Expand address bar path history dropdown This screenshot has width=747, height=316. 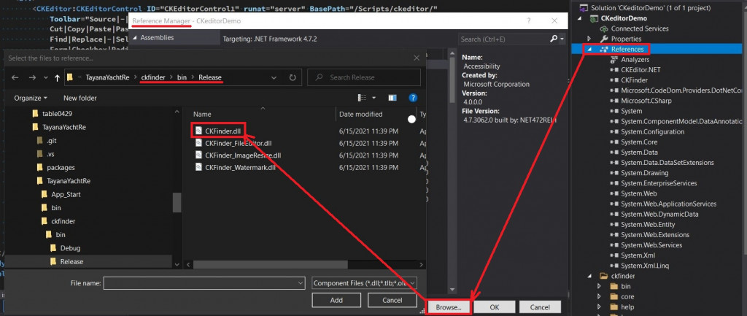pyautogui.click(x=274, y=77)
